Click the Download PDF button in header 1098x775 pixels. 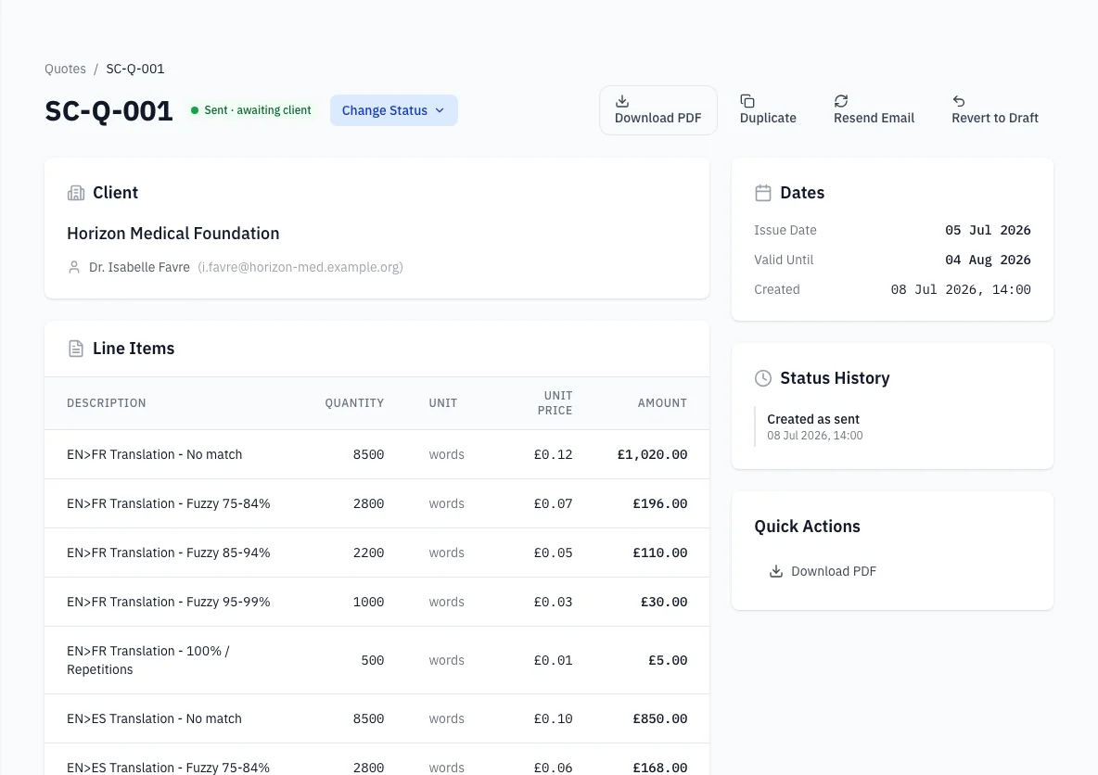pos(658,110)
